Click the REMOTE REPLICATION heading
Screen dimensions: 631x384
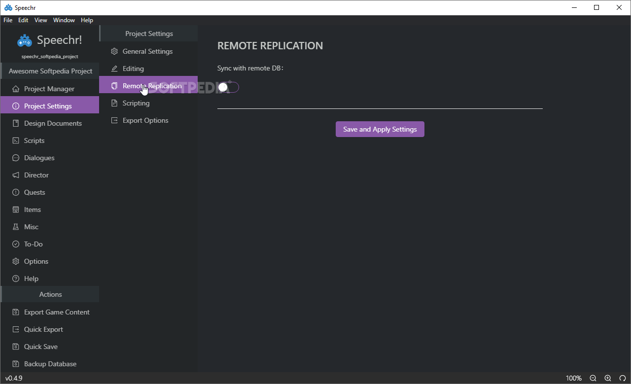coord(270,46)
